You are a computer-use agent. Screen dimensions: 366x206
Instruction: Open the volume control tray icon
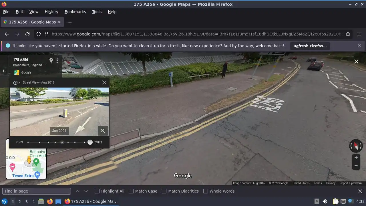click(325, 201)
